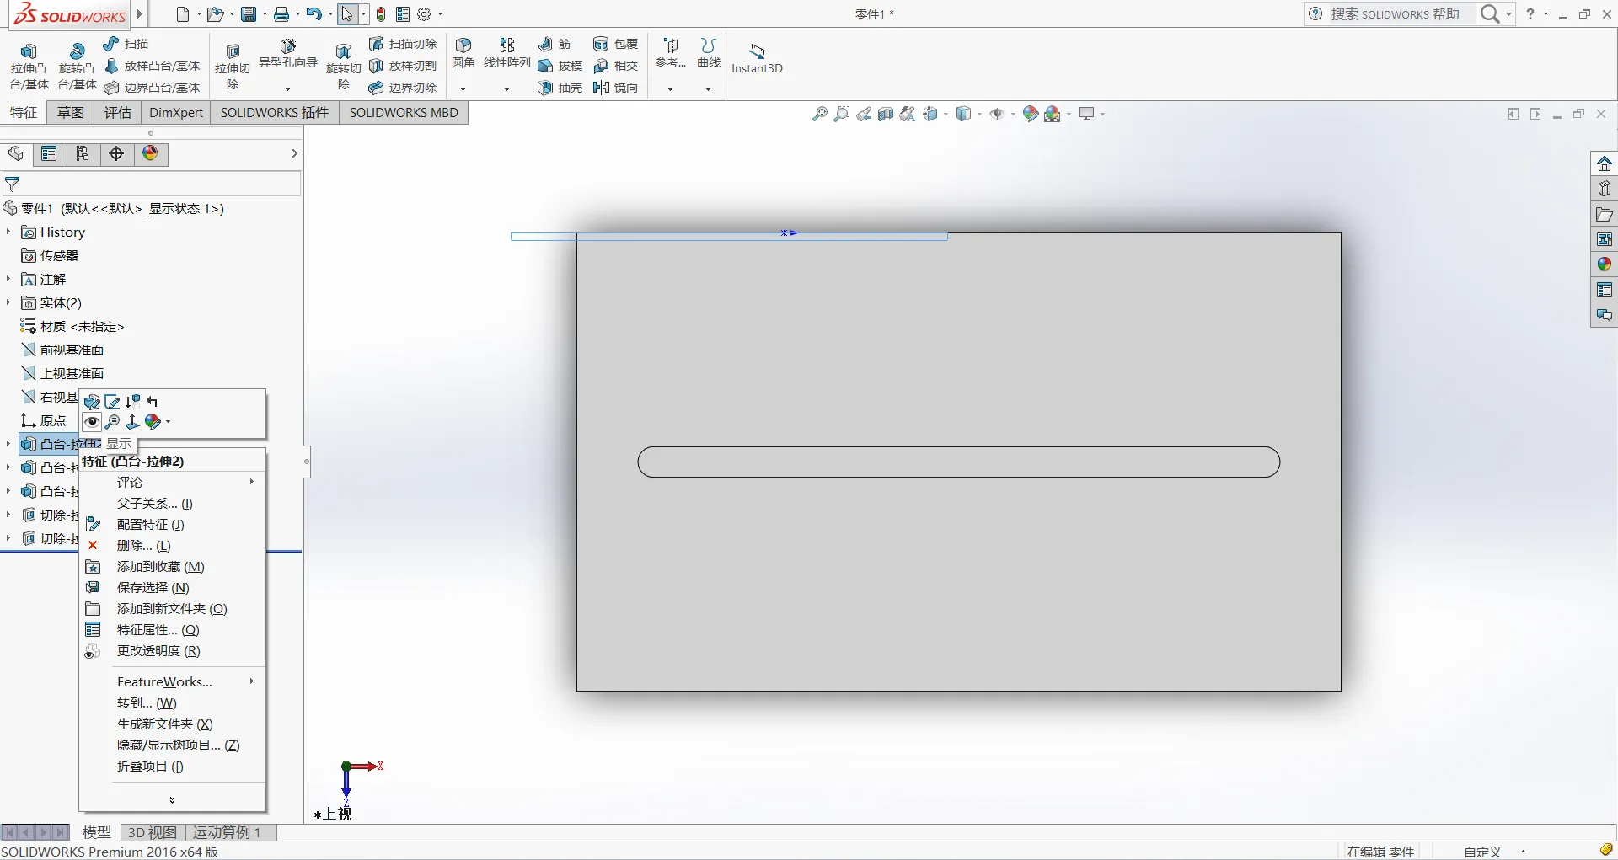Image resolution: width=1618 pixels, height=860 pixels.
Task: Click the Mirror (镜向) tool
Action: pyautogui.click(x=616, y=88)
